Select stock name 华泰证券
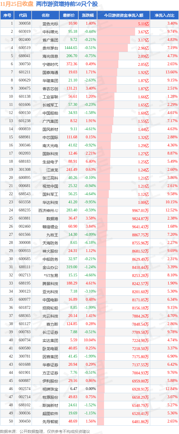Screen dimensions: 179x434 coord(50,365)
